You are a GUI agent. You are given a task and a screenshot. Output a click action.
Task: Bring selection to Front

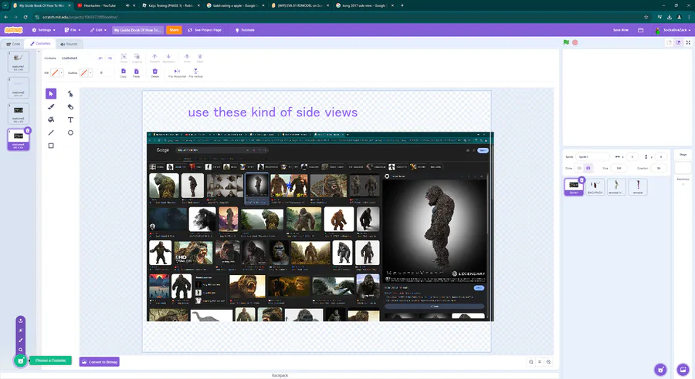pos(187,58)
